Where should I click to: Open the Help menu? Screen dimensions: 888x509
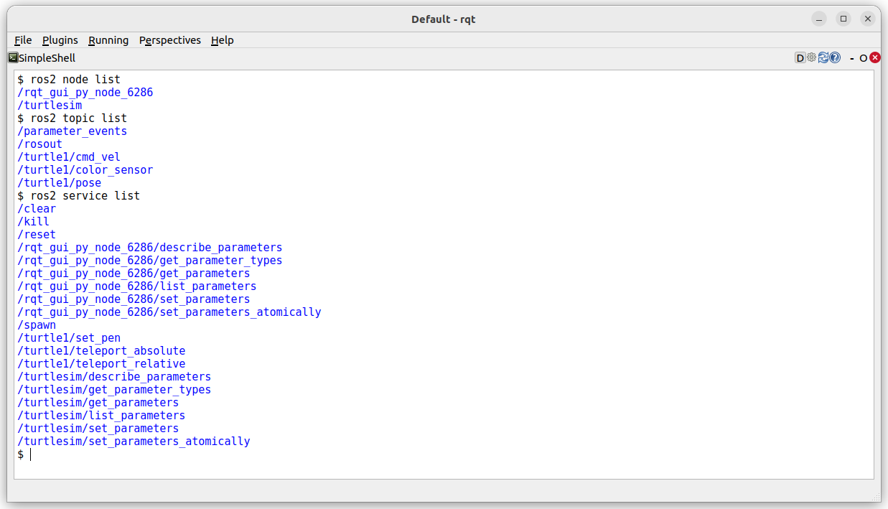pyautogui.click(x=223, y=40)
